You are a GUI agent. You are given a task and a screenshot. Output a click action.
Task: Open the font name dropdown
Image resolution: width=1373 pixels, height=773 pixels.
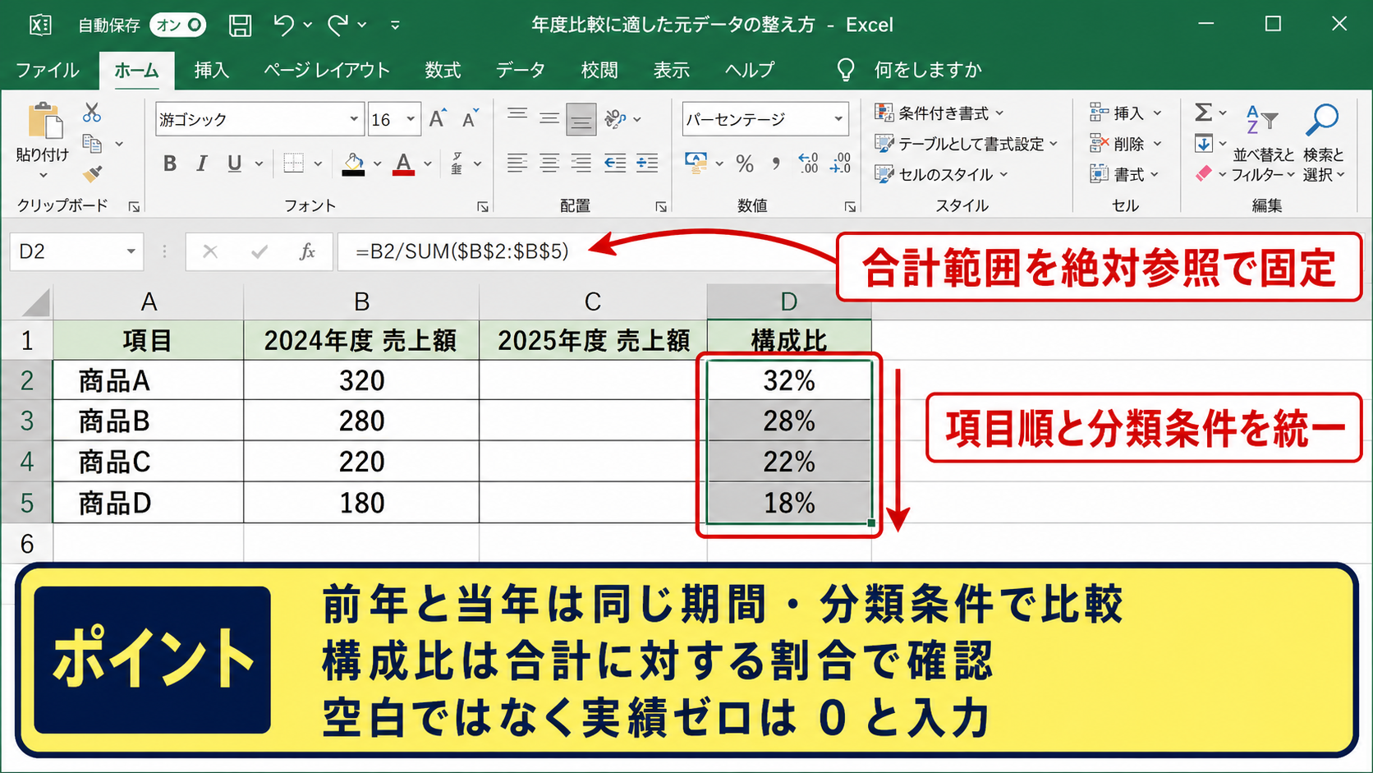[x=354, y=119]
